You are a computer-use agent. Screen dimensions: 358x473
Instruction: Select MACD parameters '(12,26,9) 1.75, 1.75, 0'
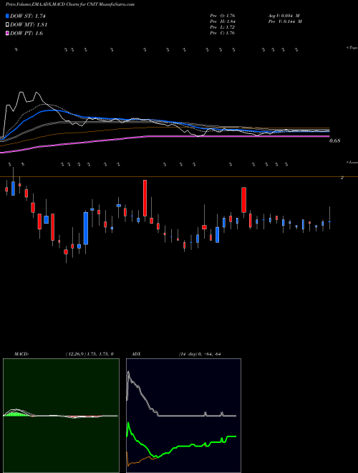89,354
